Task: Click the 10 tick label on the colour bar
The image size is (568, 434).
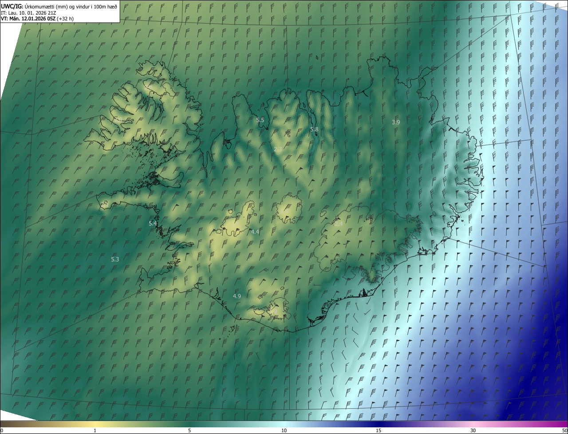Action: [284, 430]
